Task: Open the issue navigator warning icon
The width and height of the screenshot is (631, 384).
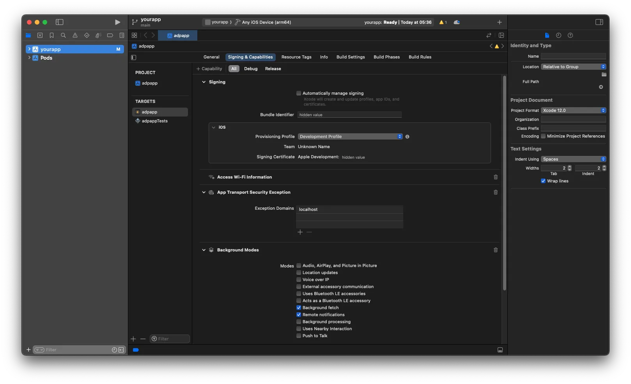Action: [75, 35]
